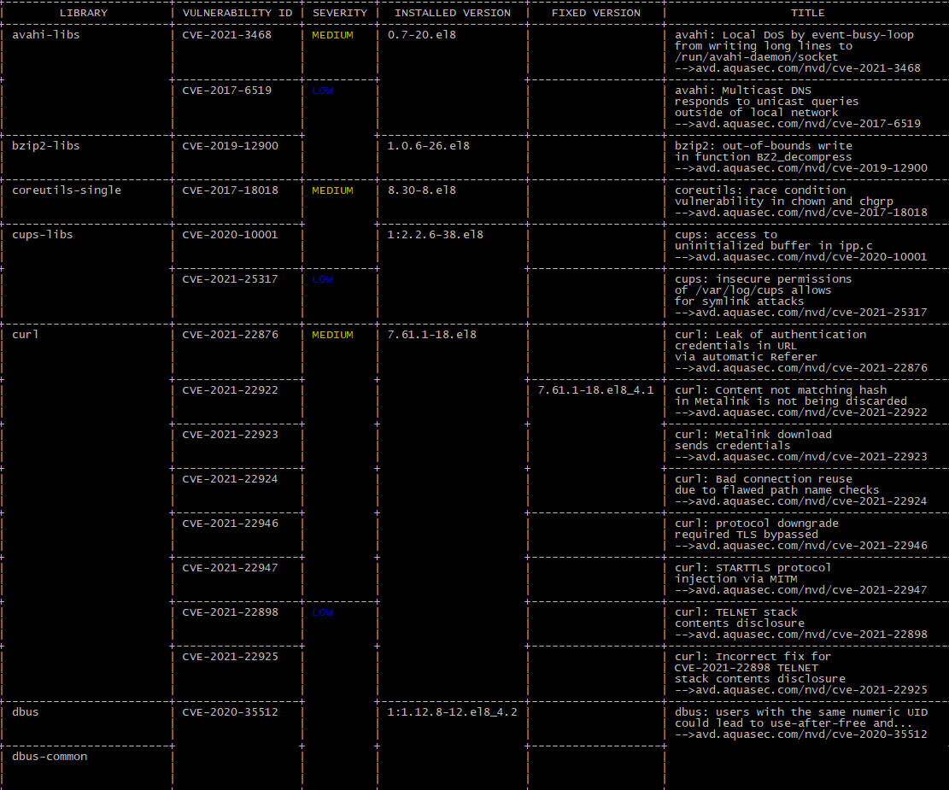Image resolution: width=949 pixels, height=790 pixels.
Task: Click vulnerability ID CVE-2017-18018
Action: point(231,190)
